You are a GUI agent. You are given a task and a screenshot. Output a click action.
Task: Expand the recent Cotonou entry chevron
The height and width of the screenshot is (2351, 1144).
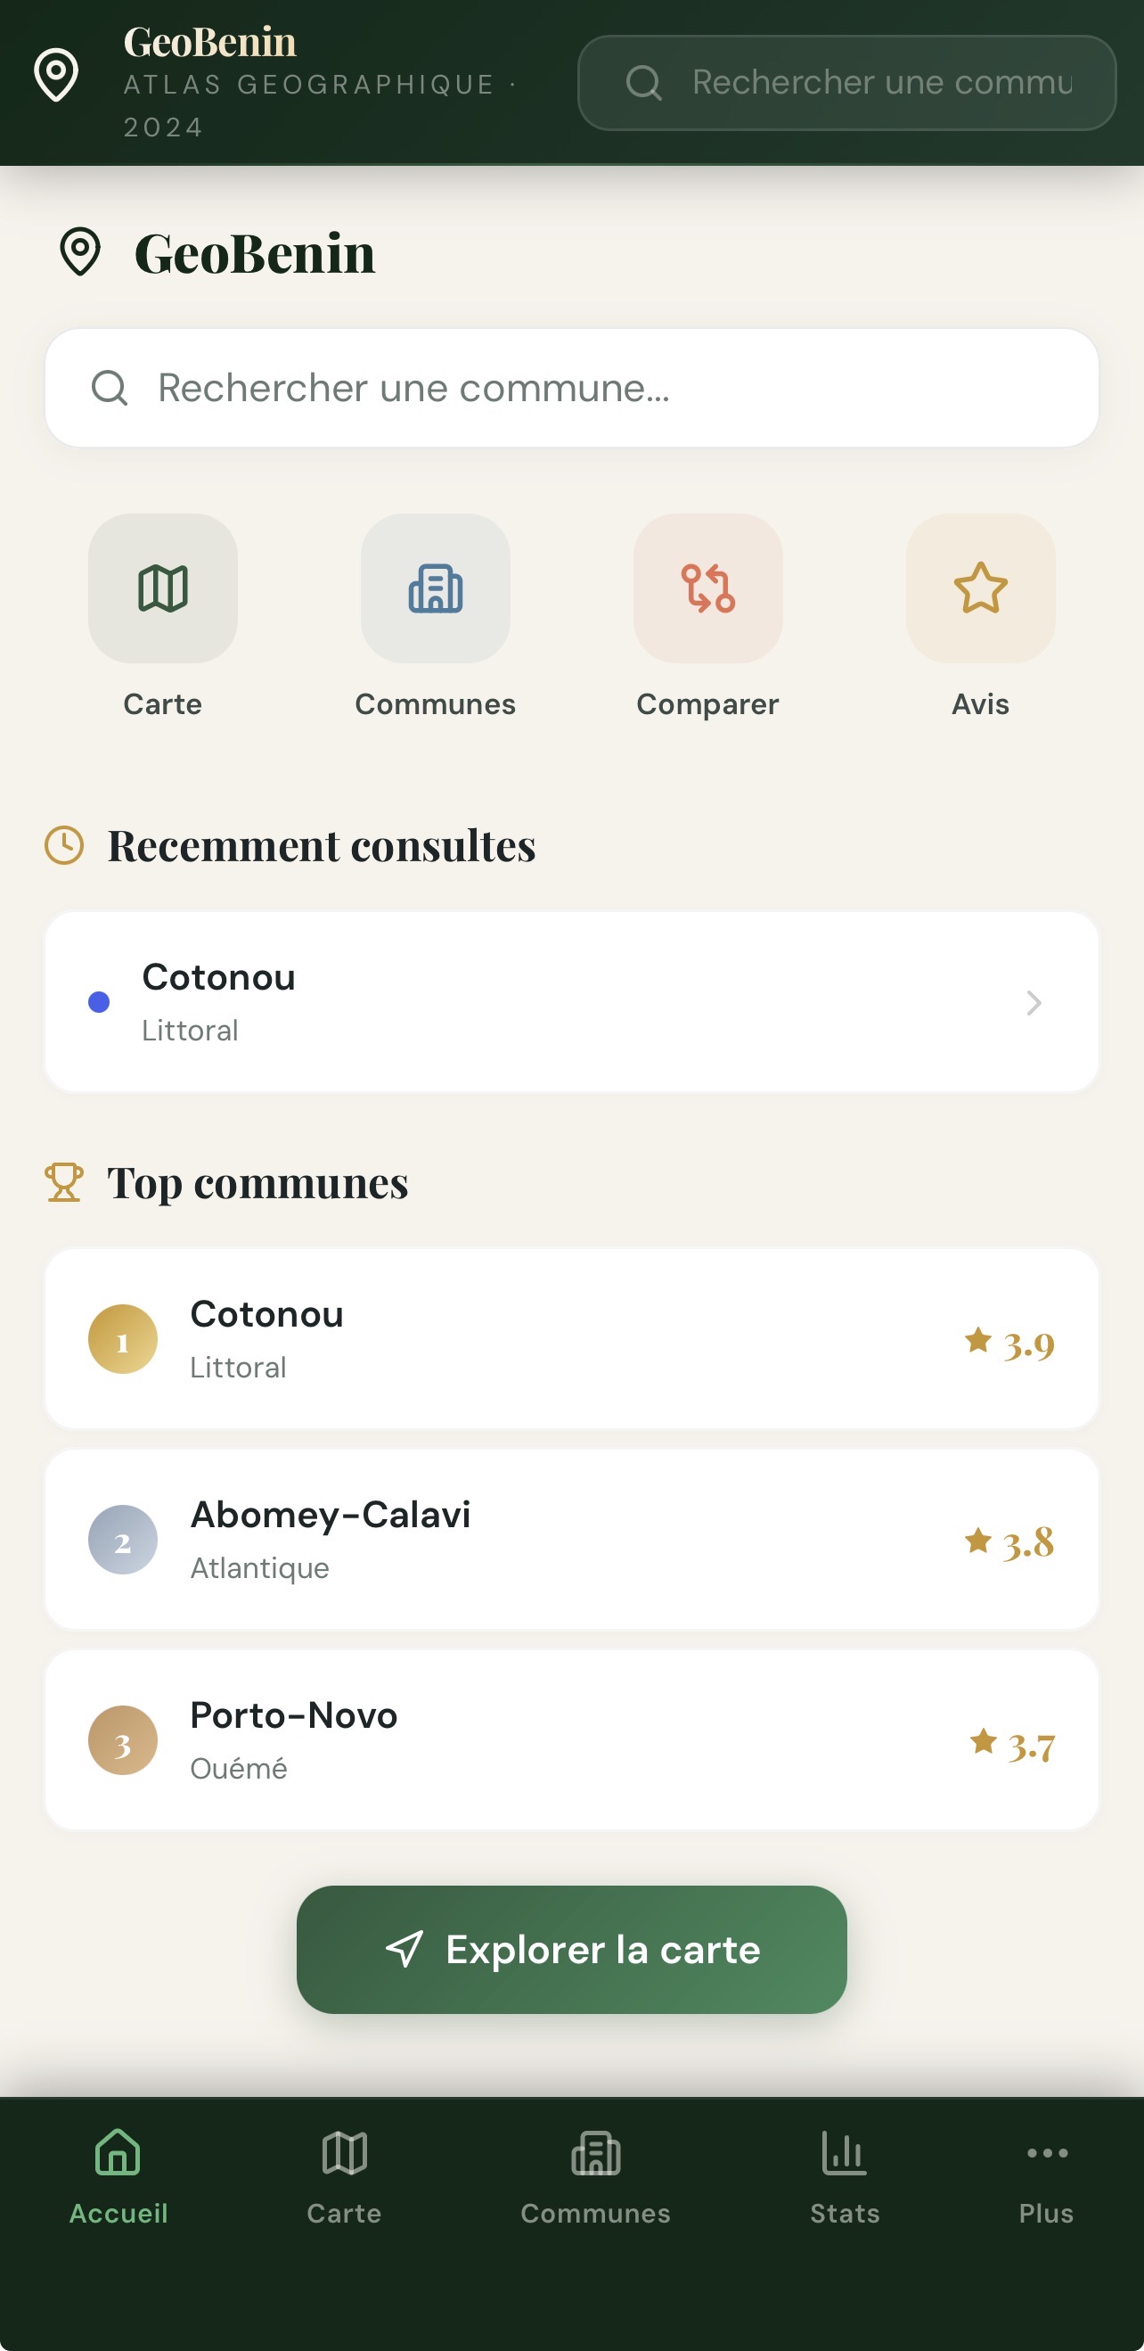click(x=1034, y=1003)
